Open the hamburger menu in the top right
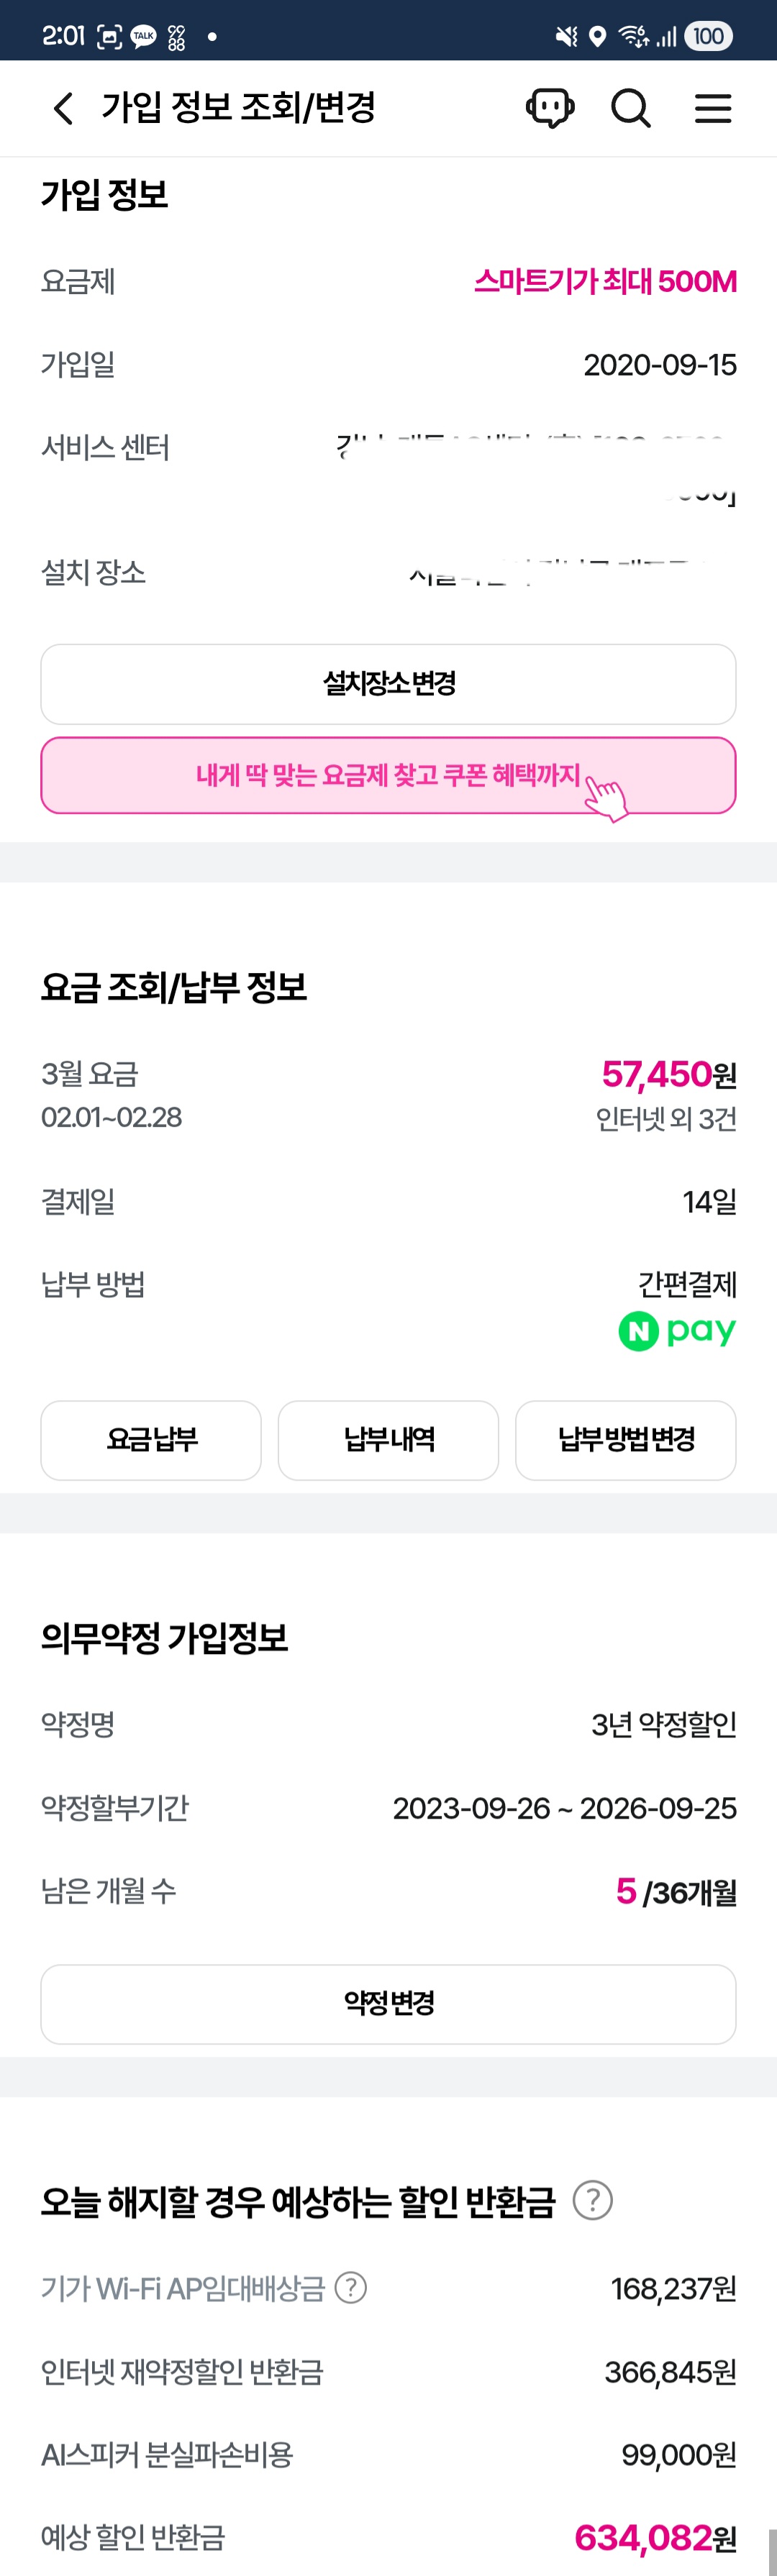777x2576 pixels. [x=712, y=108]
